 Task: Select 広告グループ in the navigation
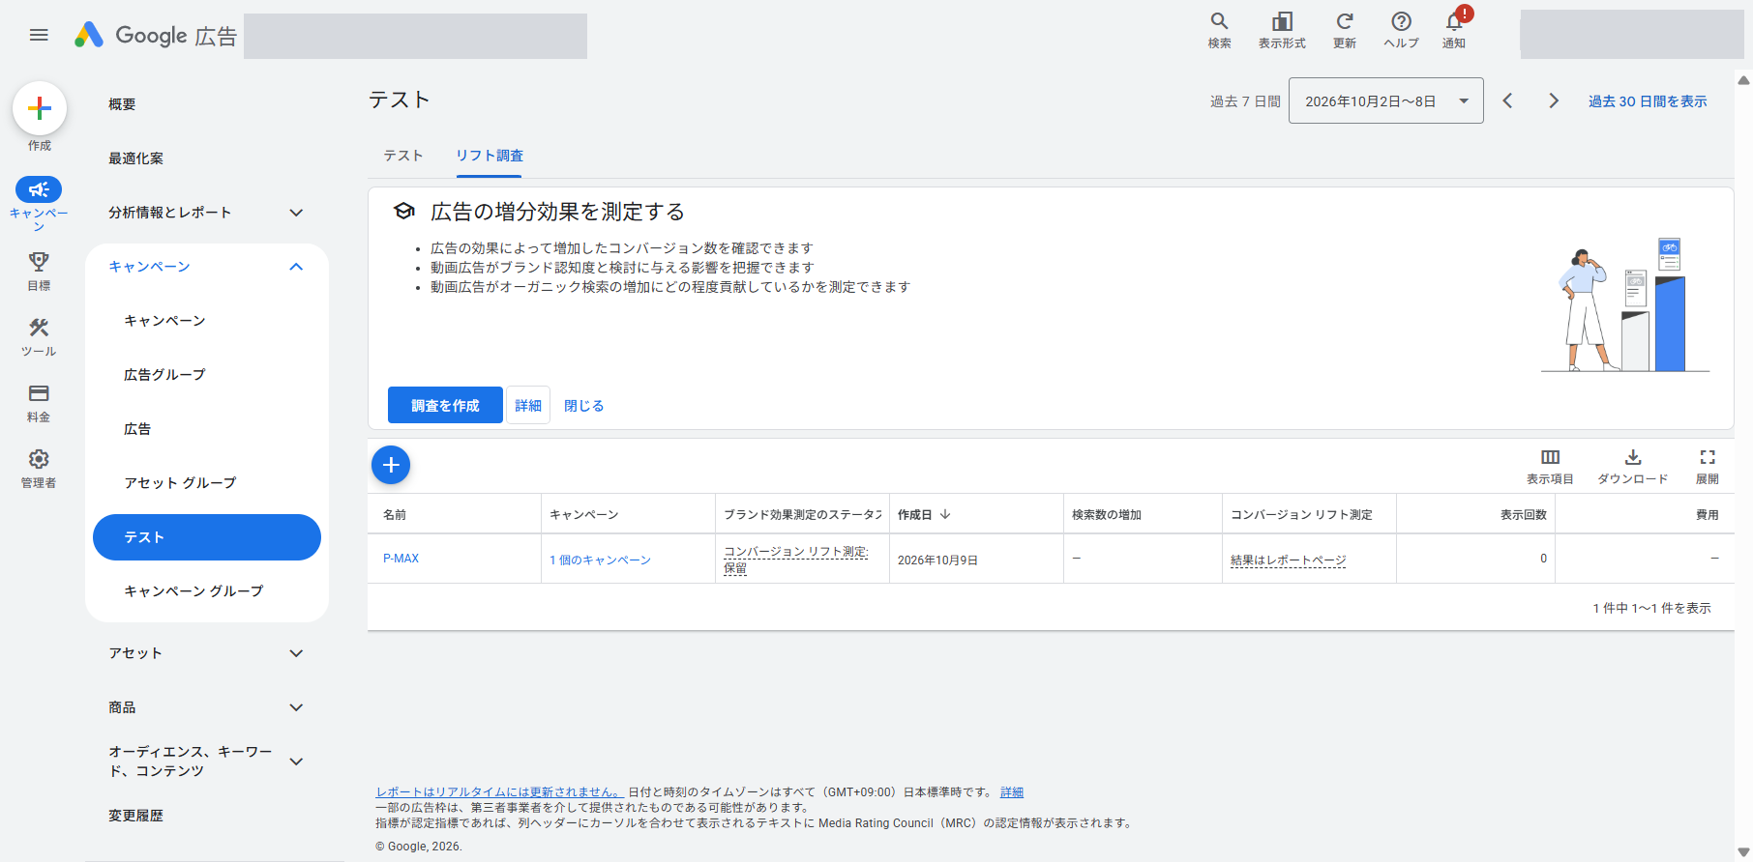[x=164, y=375]
